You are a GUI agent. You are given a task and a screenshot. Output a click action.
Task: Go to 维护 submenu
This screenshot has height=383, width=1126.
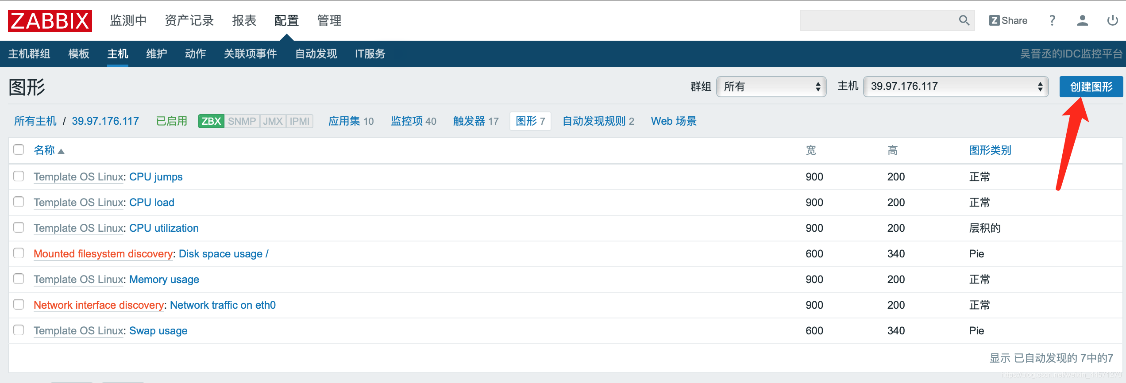[x=157, y=54]
